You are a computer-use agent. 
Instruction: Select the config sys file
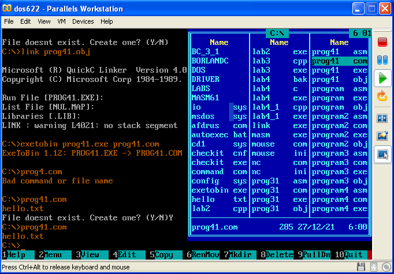click(x=220, y=181)
